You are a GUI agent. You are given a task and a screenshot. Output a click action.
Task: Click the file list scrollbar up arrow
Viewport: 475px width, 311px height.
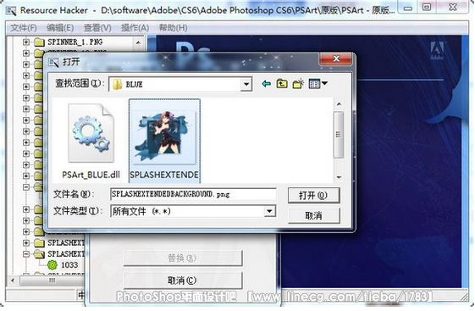339,104
